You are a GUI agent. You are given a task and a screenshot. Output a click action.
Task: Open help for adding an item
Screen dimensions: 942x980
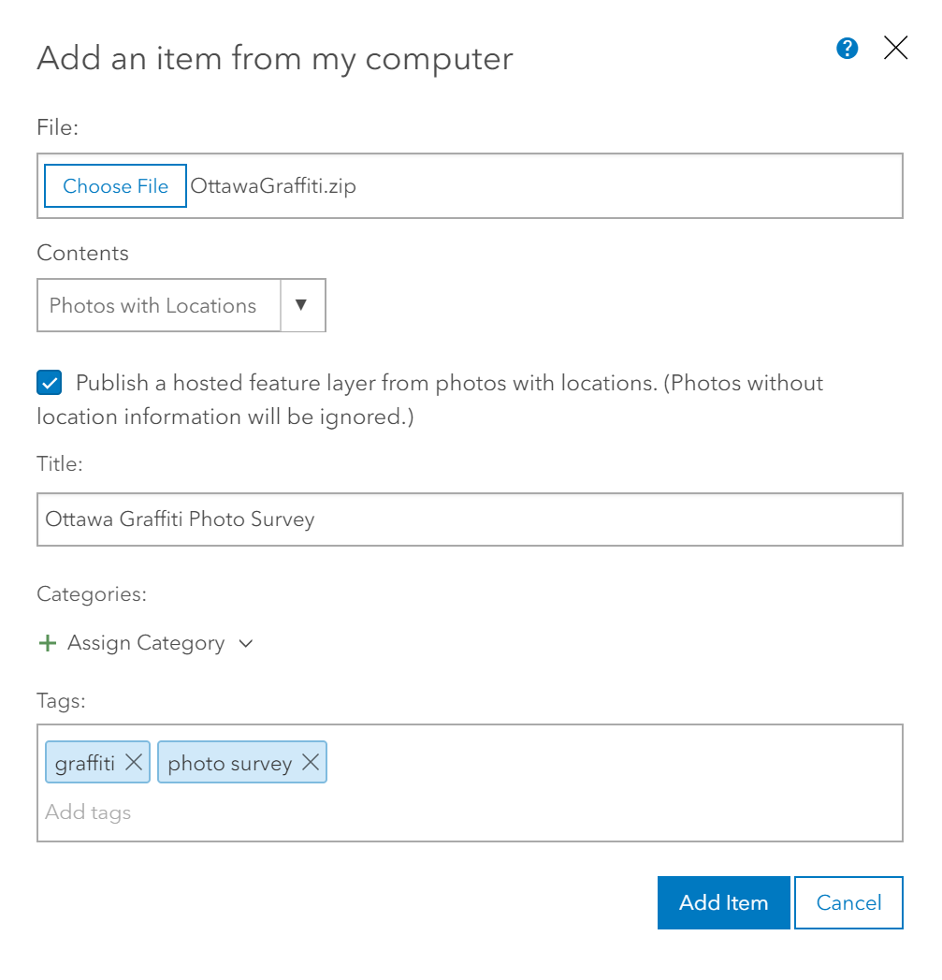(x=847, y=48)
